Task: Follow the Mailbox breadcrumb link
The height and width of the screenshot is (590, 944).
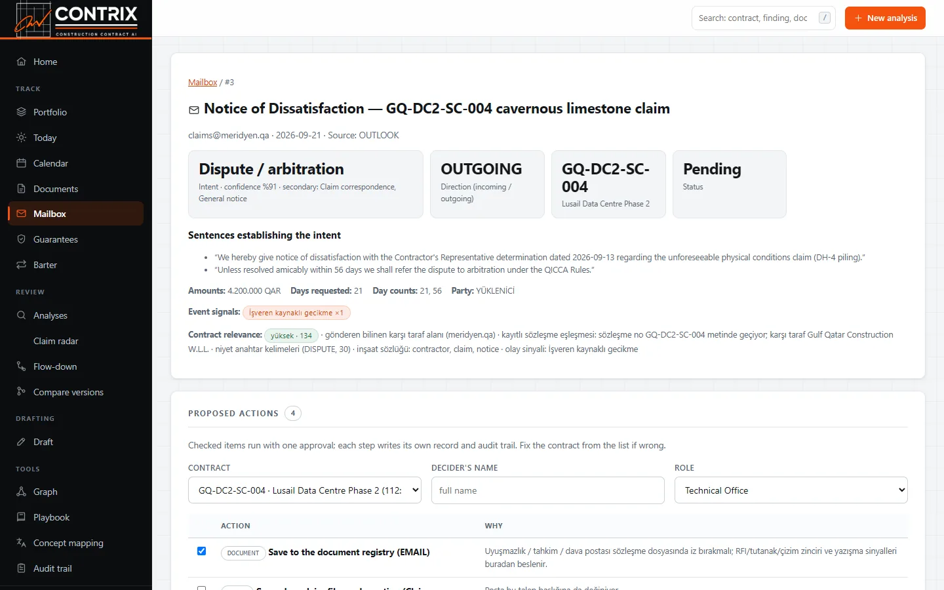Action: (x=203, y=83)
